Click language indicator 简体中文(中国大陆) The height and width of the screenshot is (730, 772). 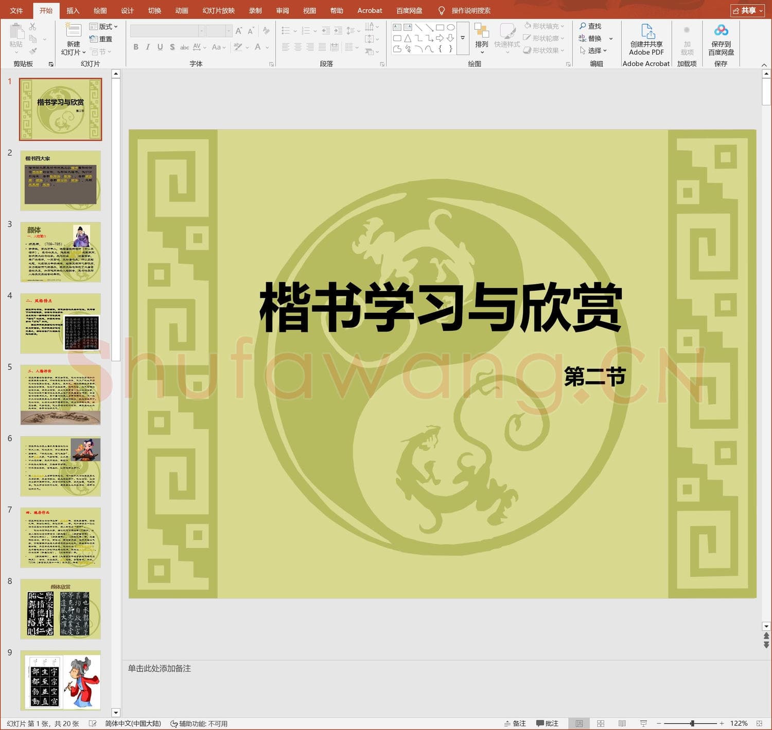[x=133, y=723]
